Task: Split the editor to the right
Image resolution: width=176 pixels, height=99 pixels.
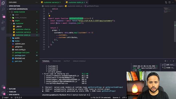Action: 169,2
